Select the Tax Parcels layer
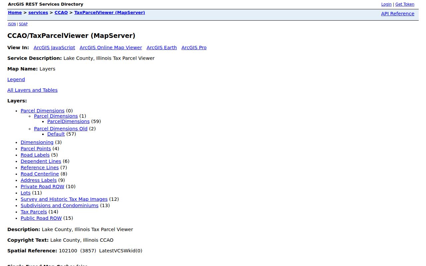 pos(34,212)
